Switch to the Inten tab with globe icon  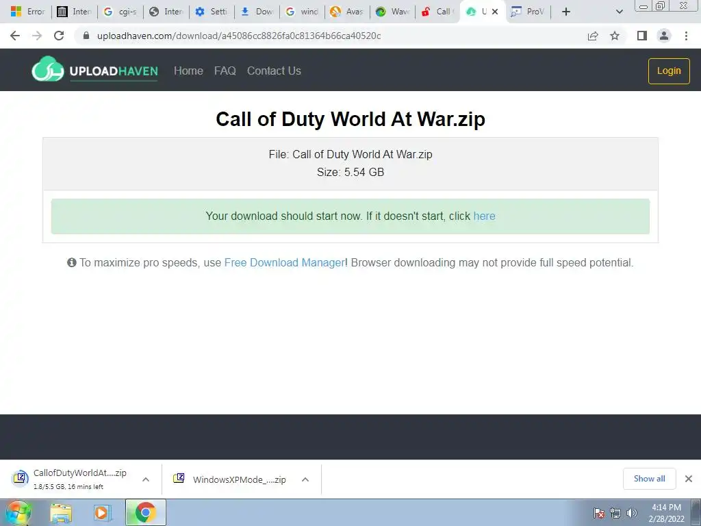coord(166,12)
